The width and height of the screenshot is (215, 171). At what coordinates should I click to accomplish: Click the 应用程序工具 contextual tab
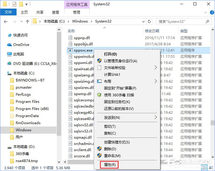pos(77,4)
